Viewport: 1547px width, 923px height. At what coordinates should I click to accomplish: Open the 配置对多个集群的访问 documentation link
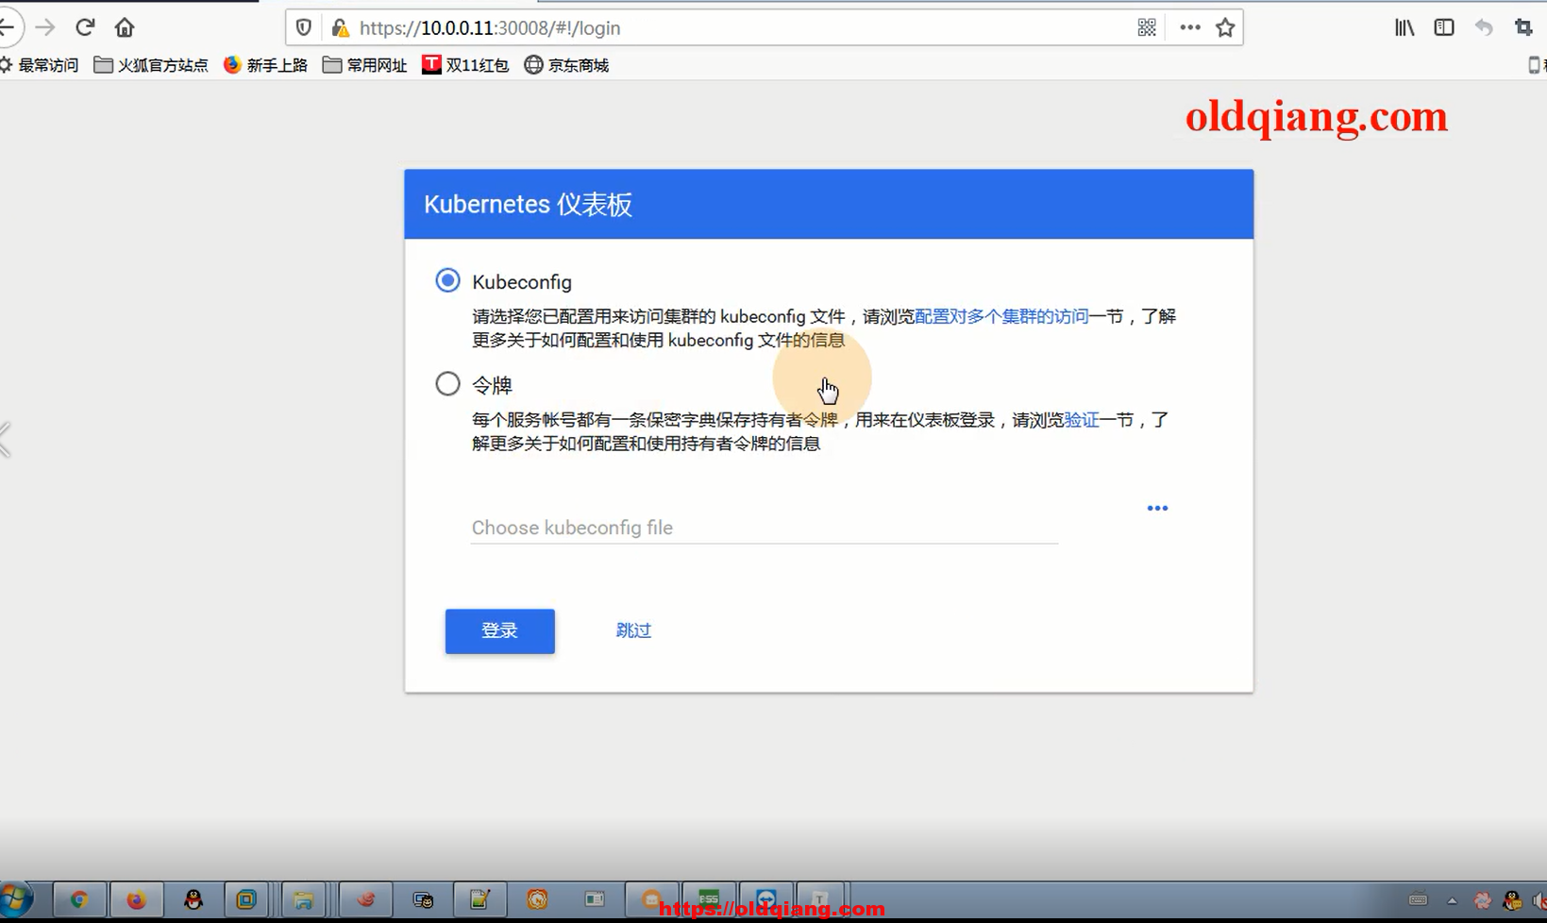(1001, 317)
